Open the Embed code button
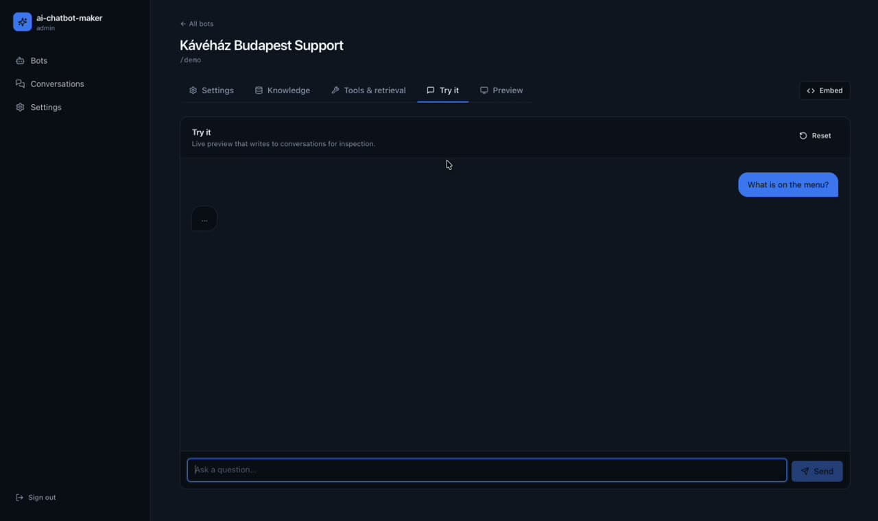Image resolution: width=878 pixels, height=521 pixels. (x=824, y=90)
